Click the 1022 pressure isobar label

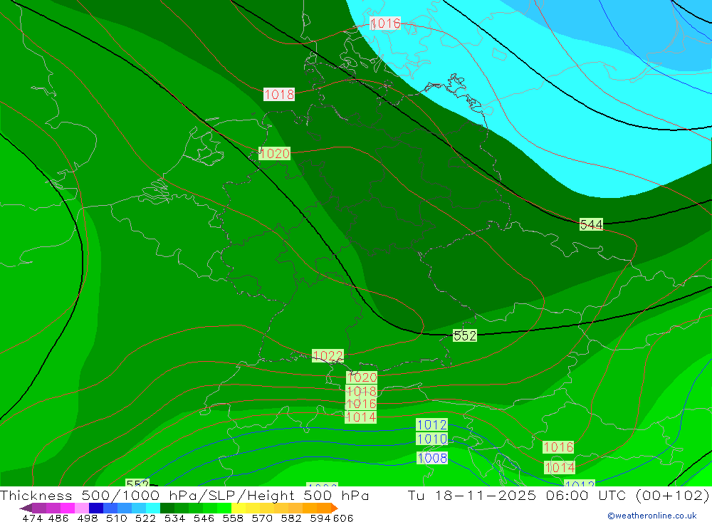point(328,355)
